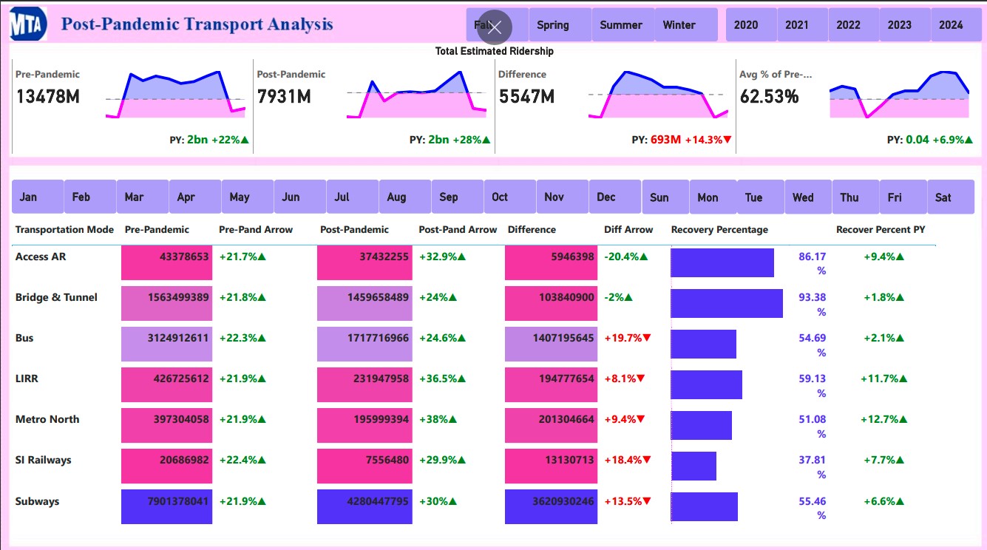Pick the Jun month button
The image size is (987, 550).
[300, 197]
